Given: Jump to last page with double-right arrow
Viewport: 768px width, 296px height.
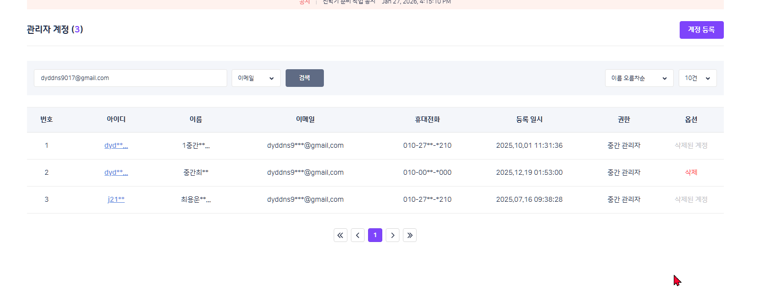Looking at the screenshot, I should coord(409,235).
